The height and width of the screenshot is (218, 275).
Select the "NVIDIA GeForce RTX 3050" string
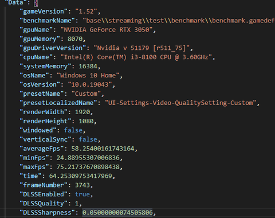click(x=107, y=30)
